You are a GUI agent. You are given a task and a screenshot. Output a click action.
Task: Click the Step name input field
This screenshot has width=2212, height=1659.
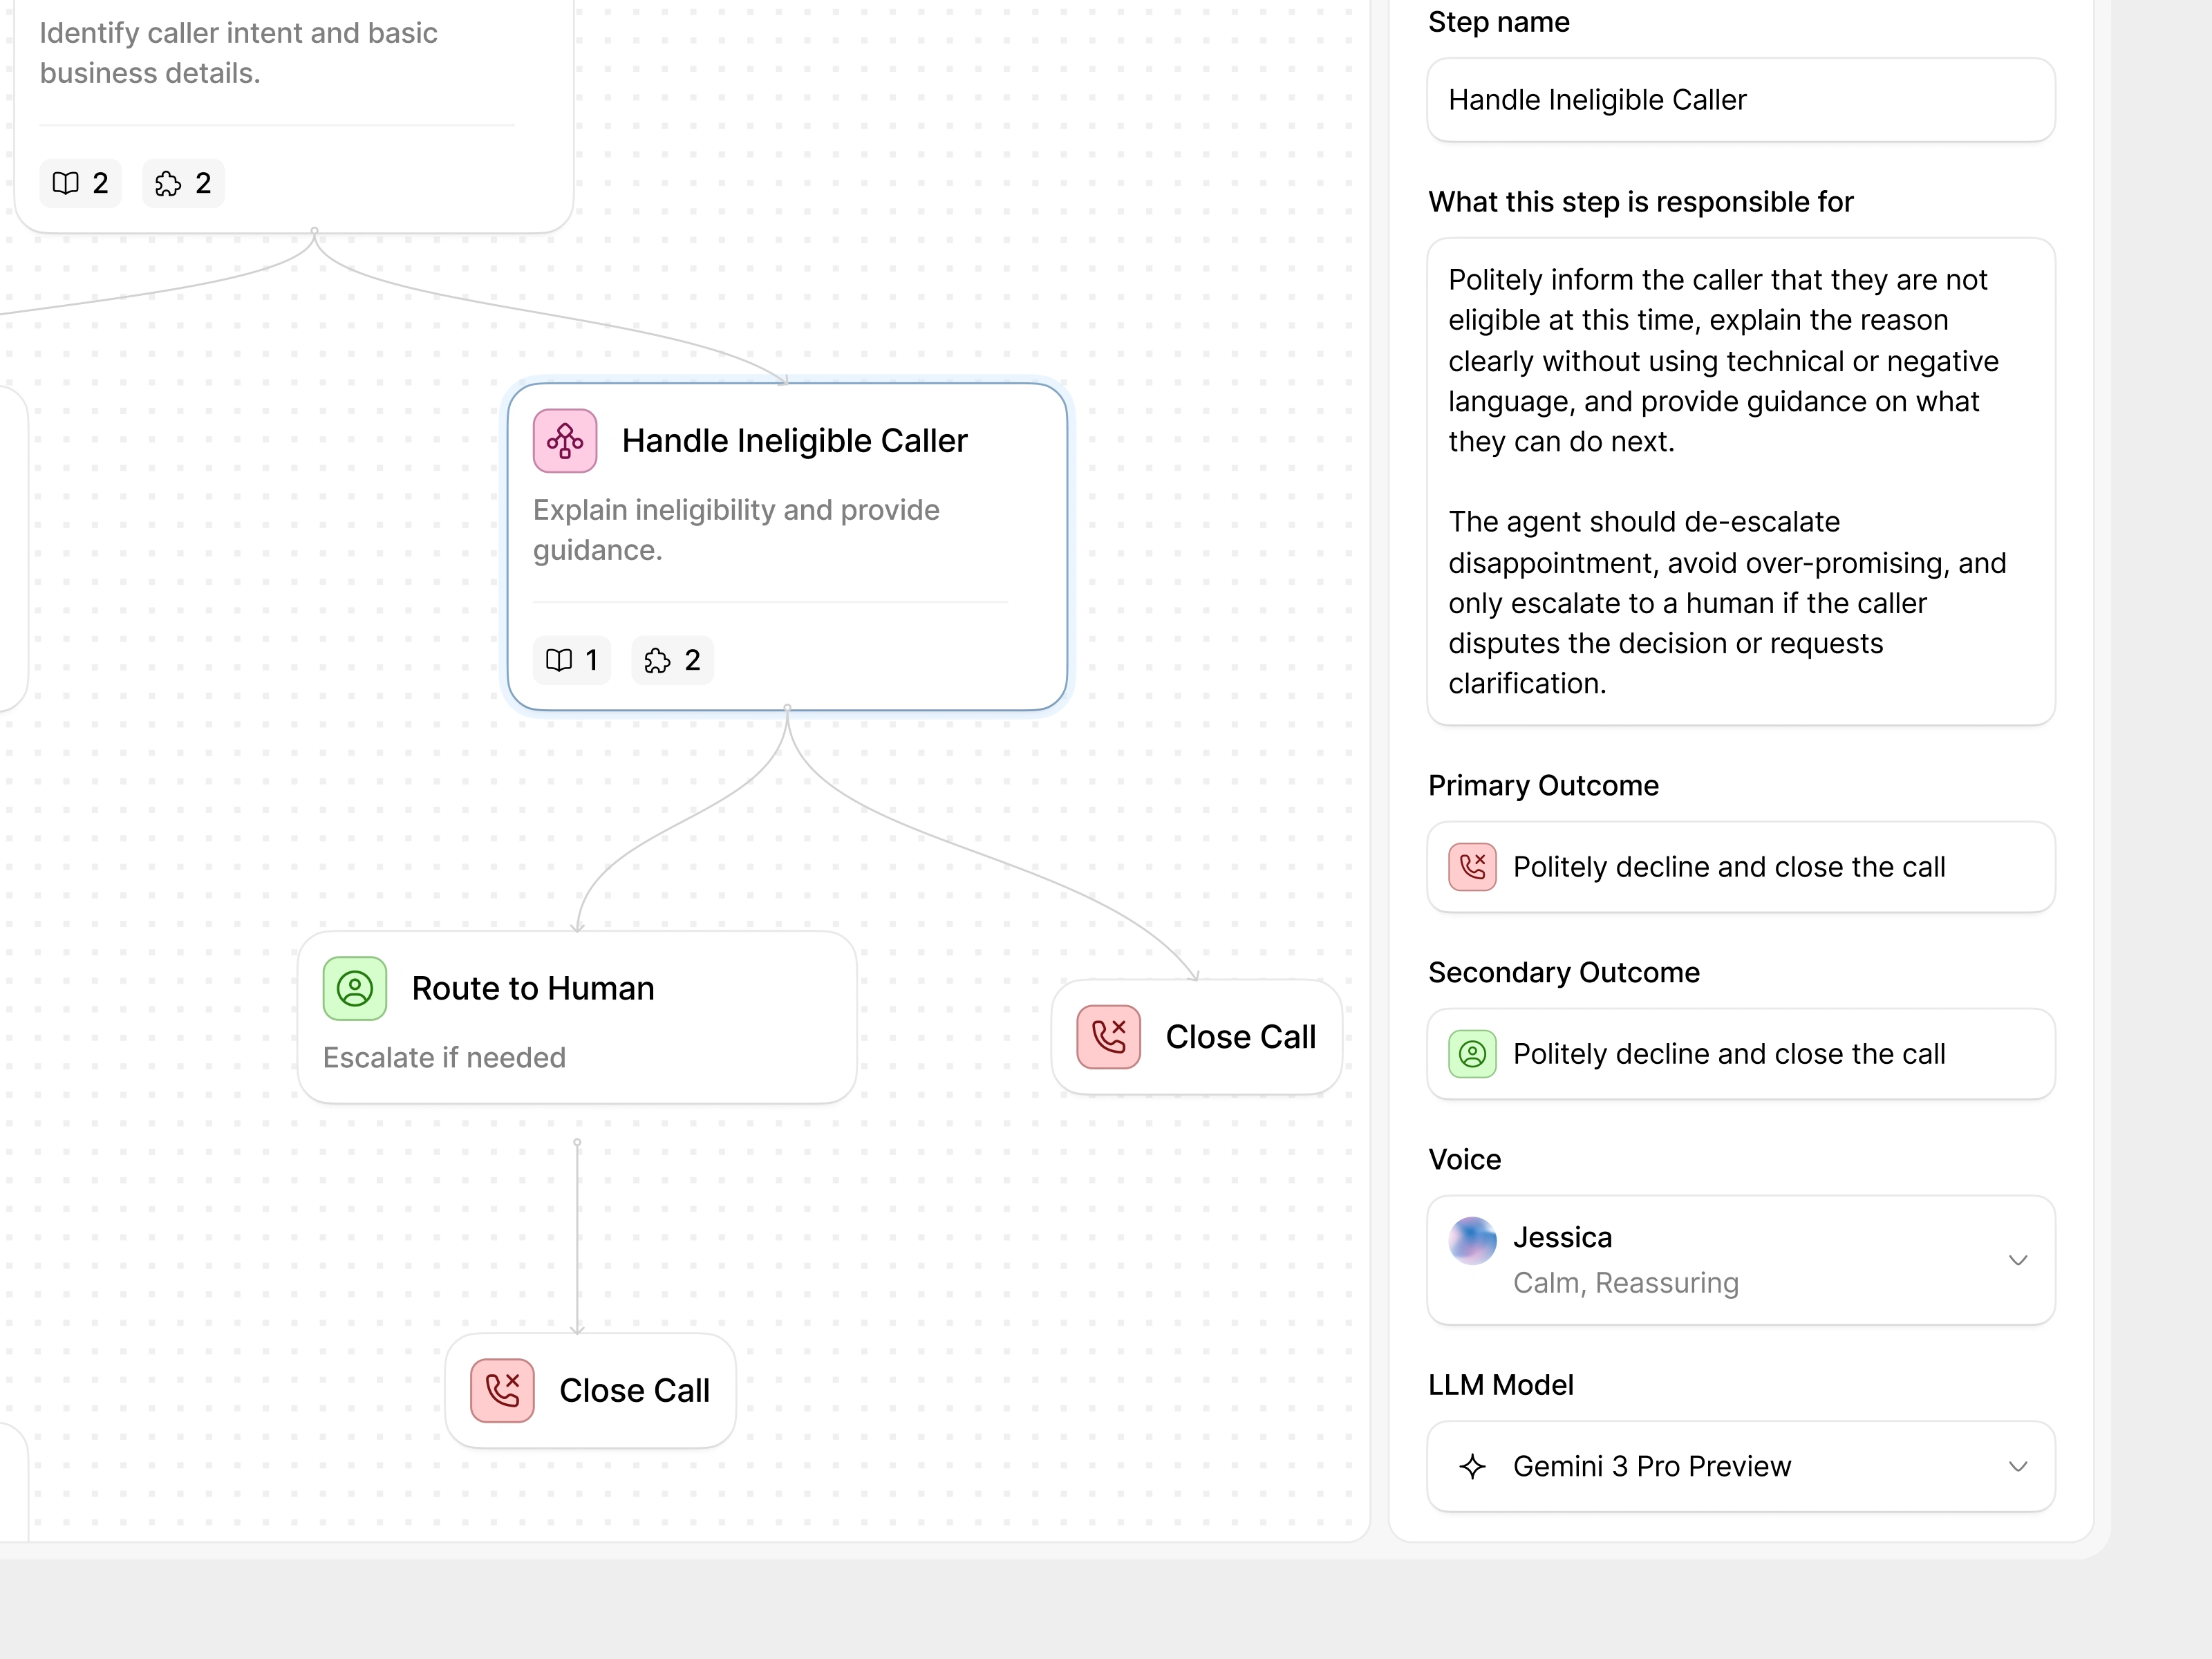1740,100
